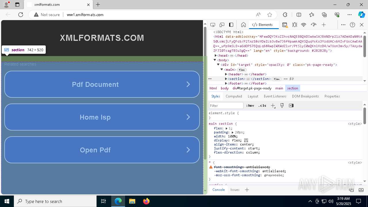Toggle flex badge on section element
Viewport: 368px width, 207px height.
click(277, 79)
